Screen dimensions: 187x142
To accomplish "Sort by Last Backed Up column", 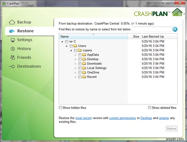I will pyautogui.click(x=155, y=36).
